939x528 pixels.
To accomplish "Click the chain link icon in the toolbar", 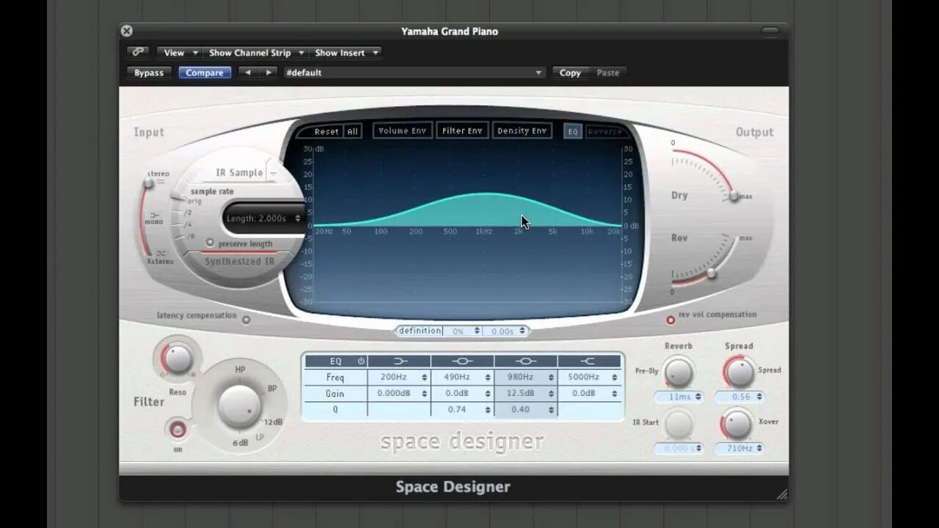I will [x=138, y=52].
